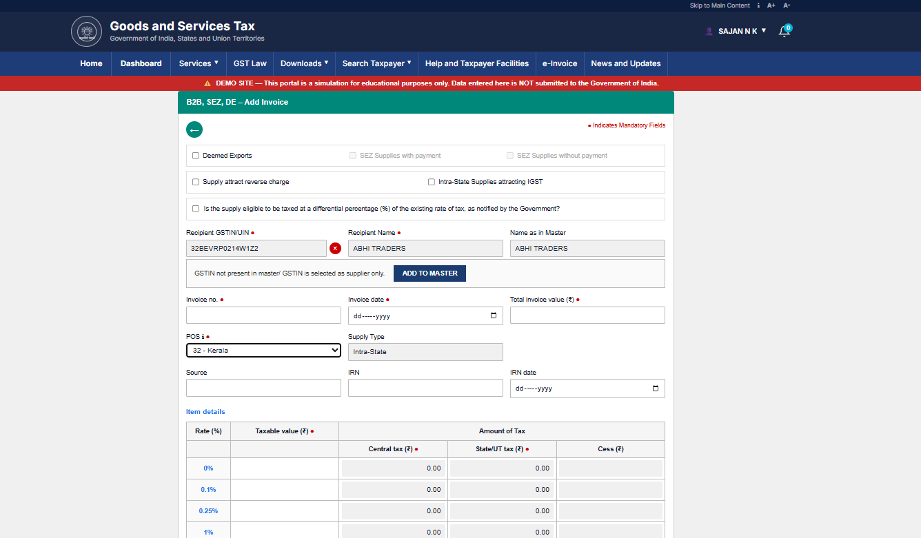The image size is (921, 538).
Task: Click the POS info icon
Action: 203,337
